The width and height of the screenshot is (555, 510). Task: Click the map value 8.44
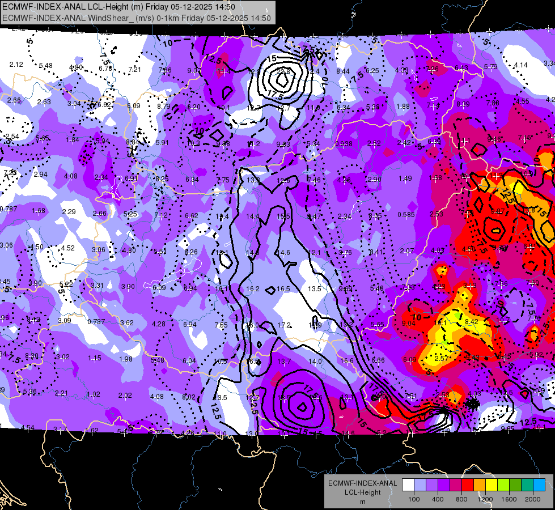tap(343, 71)
